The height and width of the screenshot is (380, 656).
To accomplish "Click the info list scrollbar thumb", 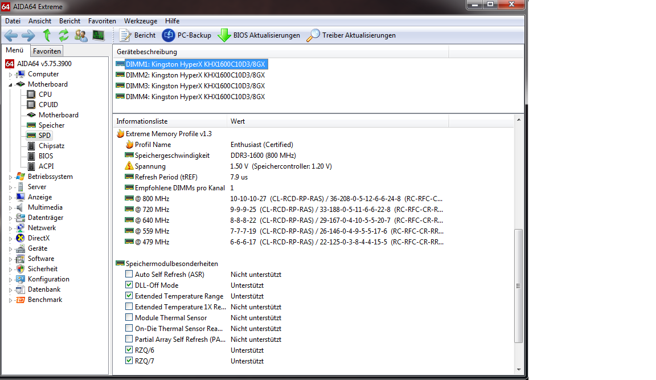I will point(518,286).
